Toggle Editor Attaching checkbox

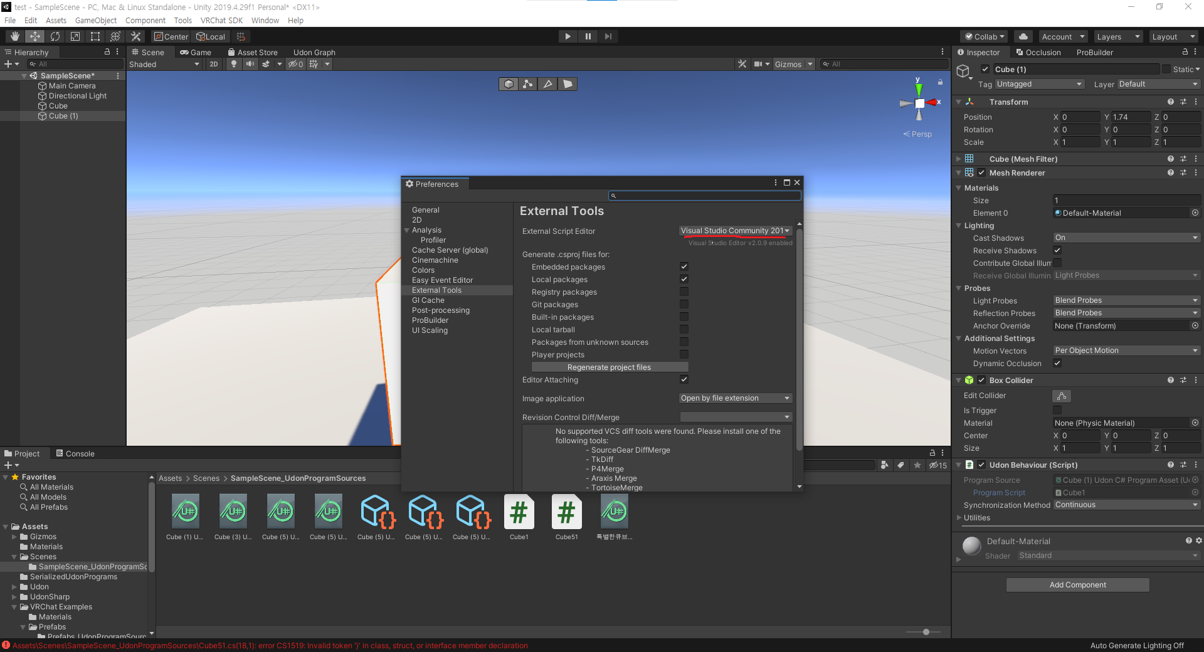tap(684, 379)
